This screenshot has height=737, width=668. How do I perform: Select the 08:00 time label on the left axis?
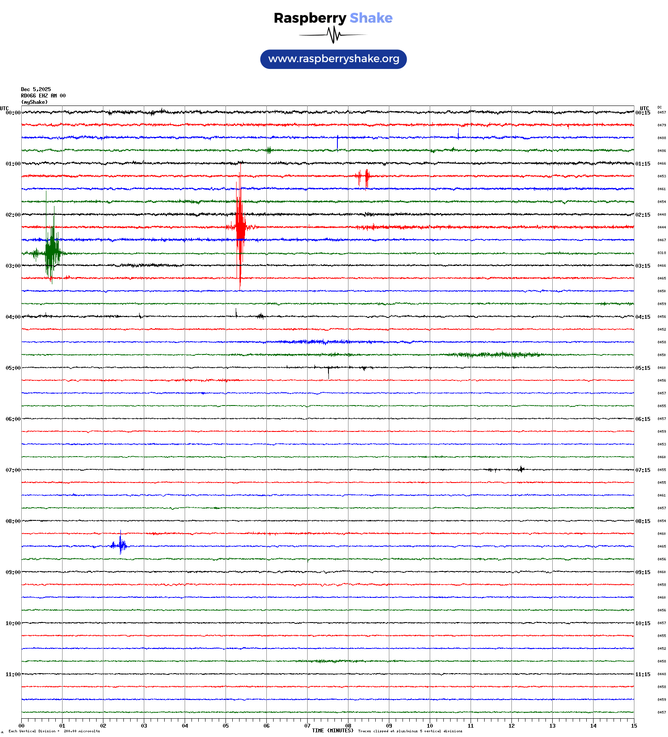pyautogui.click(x=13, y=521)
